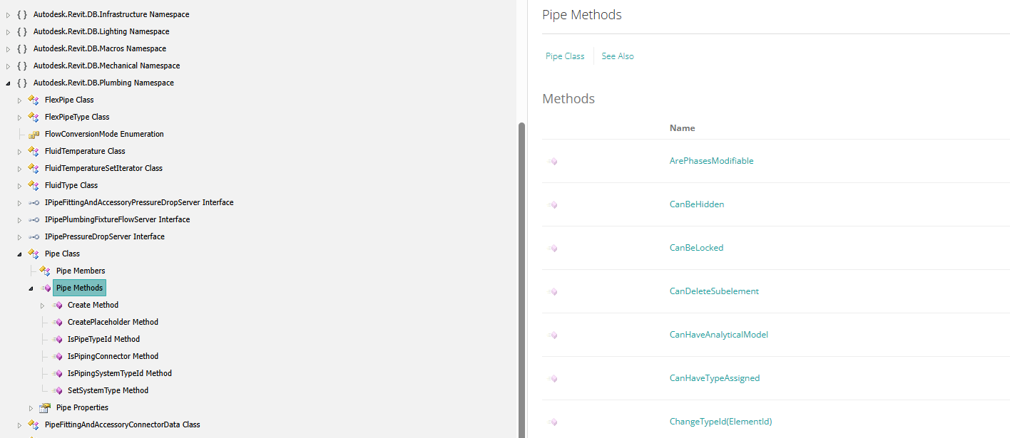Click method icon beside ArePhasesModifiable

tap(552, 162)
